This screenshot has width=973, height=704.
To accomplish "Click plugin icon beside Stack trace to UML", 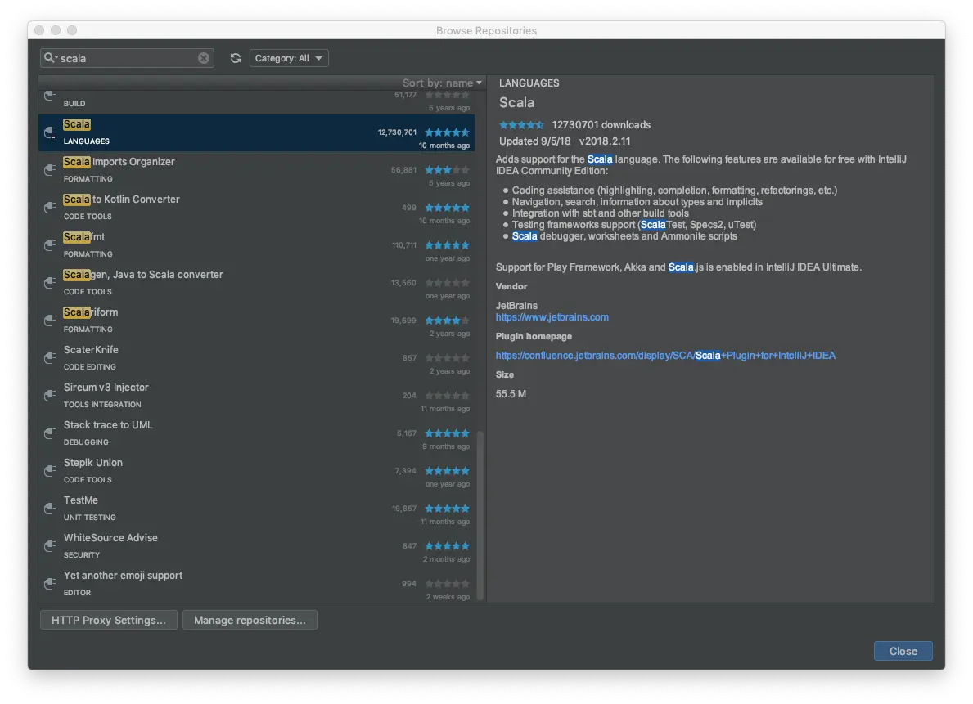I will pos(50,433).
